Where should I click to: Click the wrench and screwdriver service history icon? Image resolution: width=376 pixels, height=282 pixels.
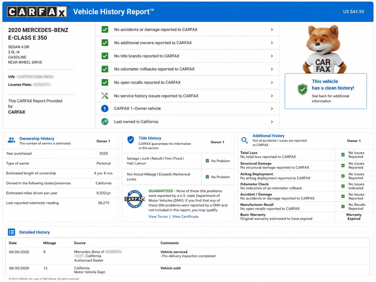[x=105, y=96]
